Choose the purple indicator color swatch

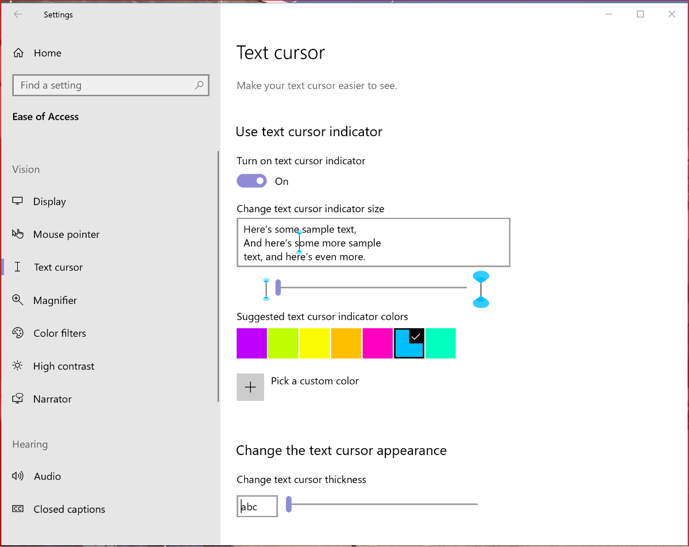tap(251, 344)
